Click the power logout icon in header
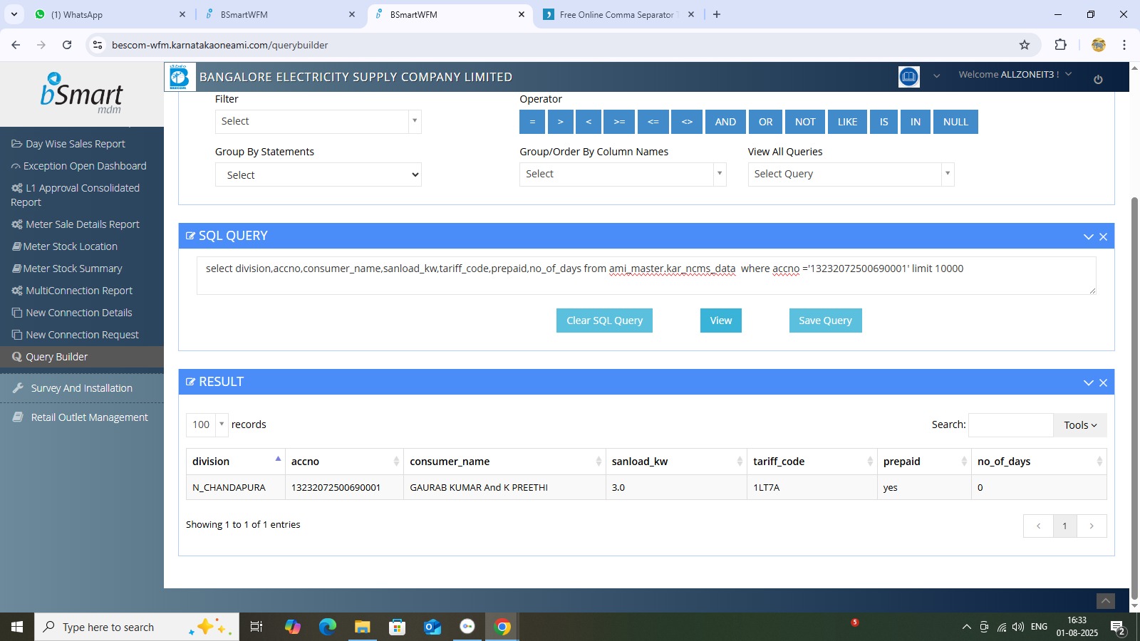1140x641 pixels. [x=1098, y=79]
